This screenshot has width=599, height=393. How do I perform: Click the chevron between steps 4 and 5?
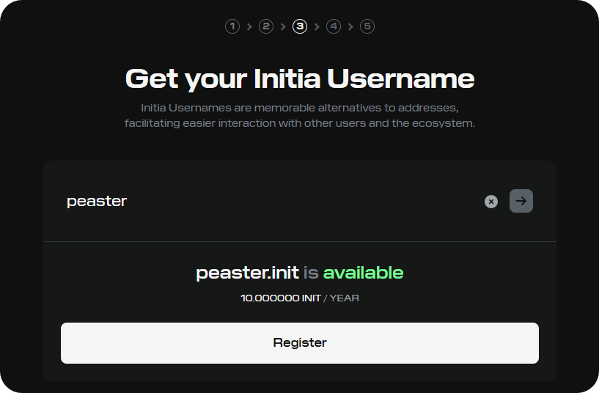[350, 26]
